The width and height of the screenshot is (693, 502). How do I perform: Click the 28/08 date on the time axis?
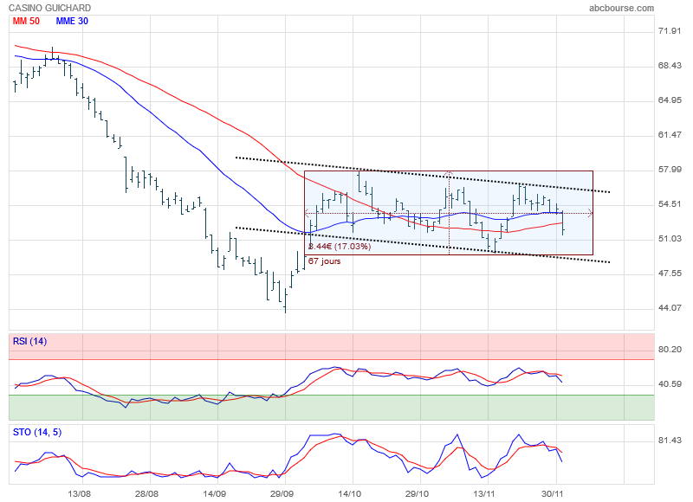pos(146,494)
